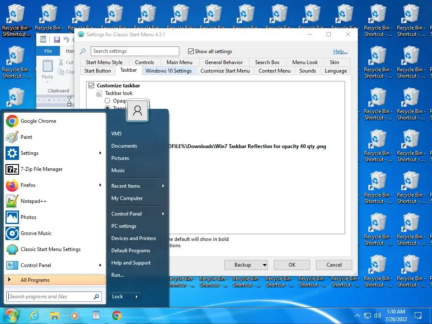Screen dimensions: 432x324
Task: Open Google Chrome from start menu list
Action: click(x=55, y=121)
